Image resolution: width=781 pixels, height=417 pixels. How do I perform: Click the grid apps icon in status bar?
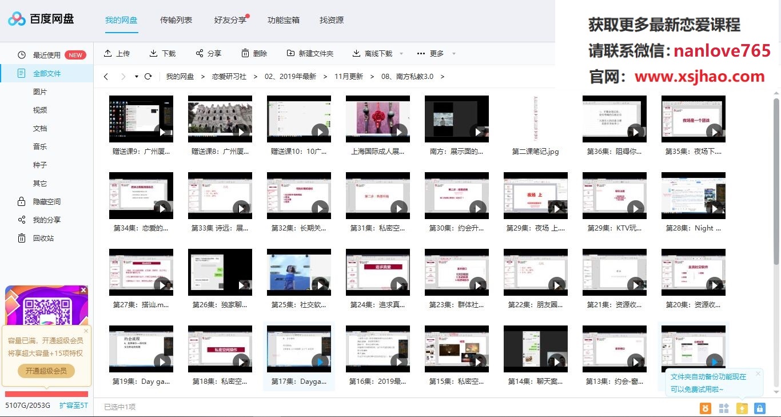click(x=724, y=408)
